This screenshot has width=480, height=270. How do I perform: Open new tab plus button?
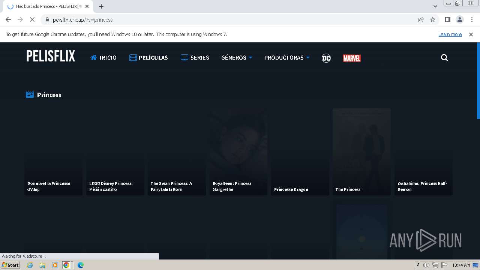(x=101, y=6)
